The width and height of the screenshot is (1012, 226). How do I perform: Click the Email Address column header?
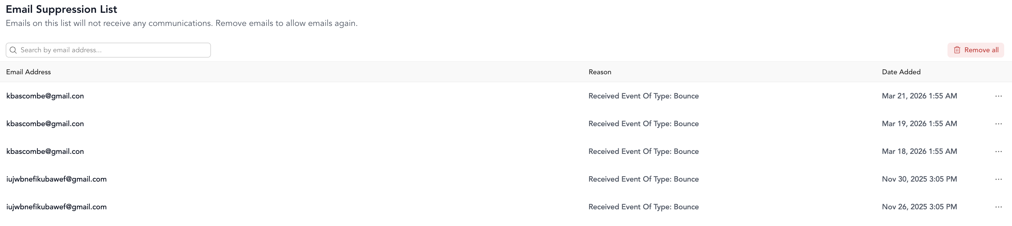(x=28, y=72)
